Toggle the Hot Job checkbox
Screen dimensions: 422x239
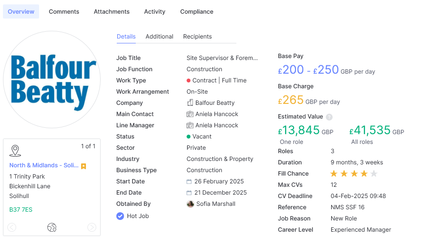(x=120, y=216)
